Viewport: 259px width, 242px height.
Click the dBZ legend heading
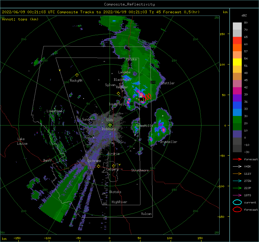click(x=244, y=15)
